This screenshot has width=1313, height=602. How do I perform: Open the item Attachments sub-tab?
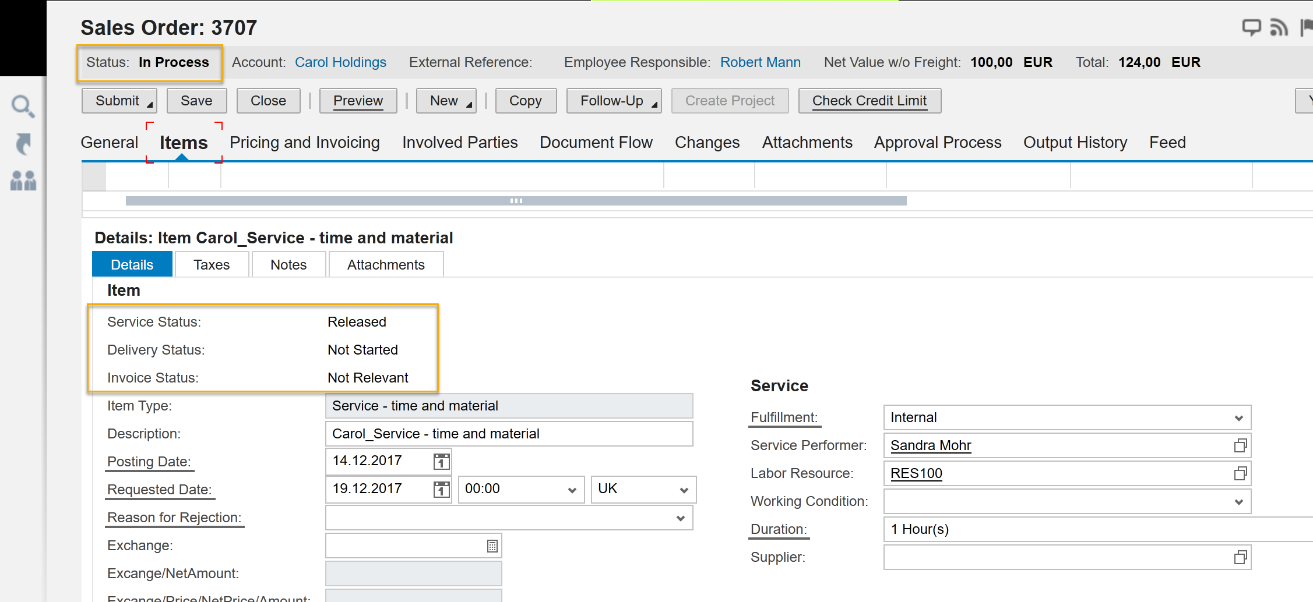tap(386, 264)
